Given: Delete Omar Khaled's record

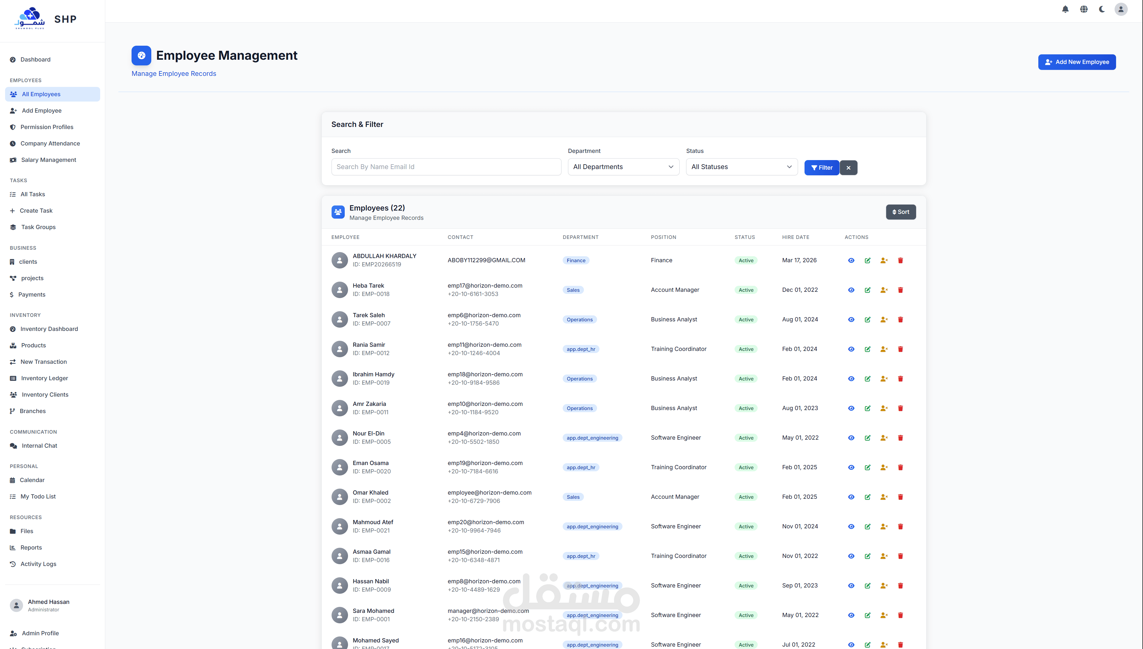Looking at the screenshot, I should (x=900, y=497).
